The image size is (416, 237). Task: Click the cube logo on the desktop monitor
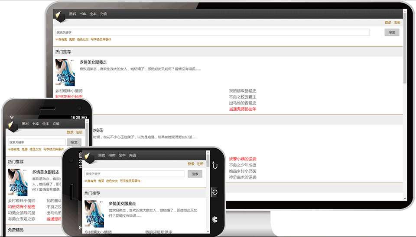pos(60,16)
